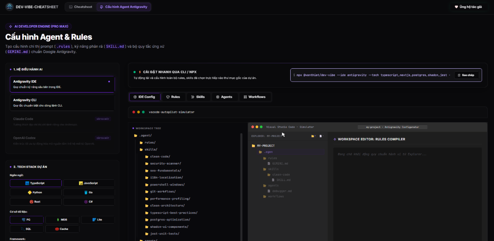Click the clean-architecture/ folder icon

146,206
